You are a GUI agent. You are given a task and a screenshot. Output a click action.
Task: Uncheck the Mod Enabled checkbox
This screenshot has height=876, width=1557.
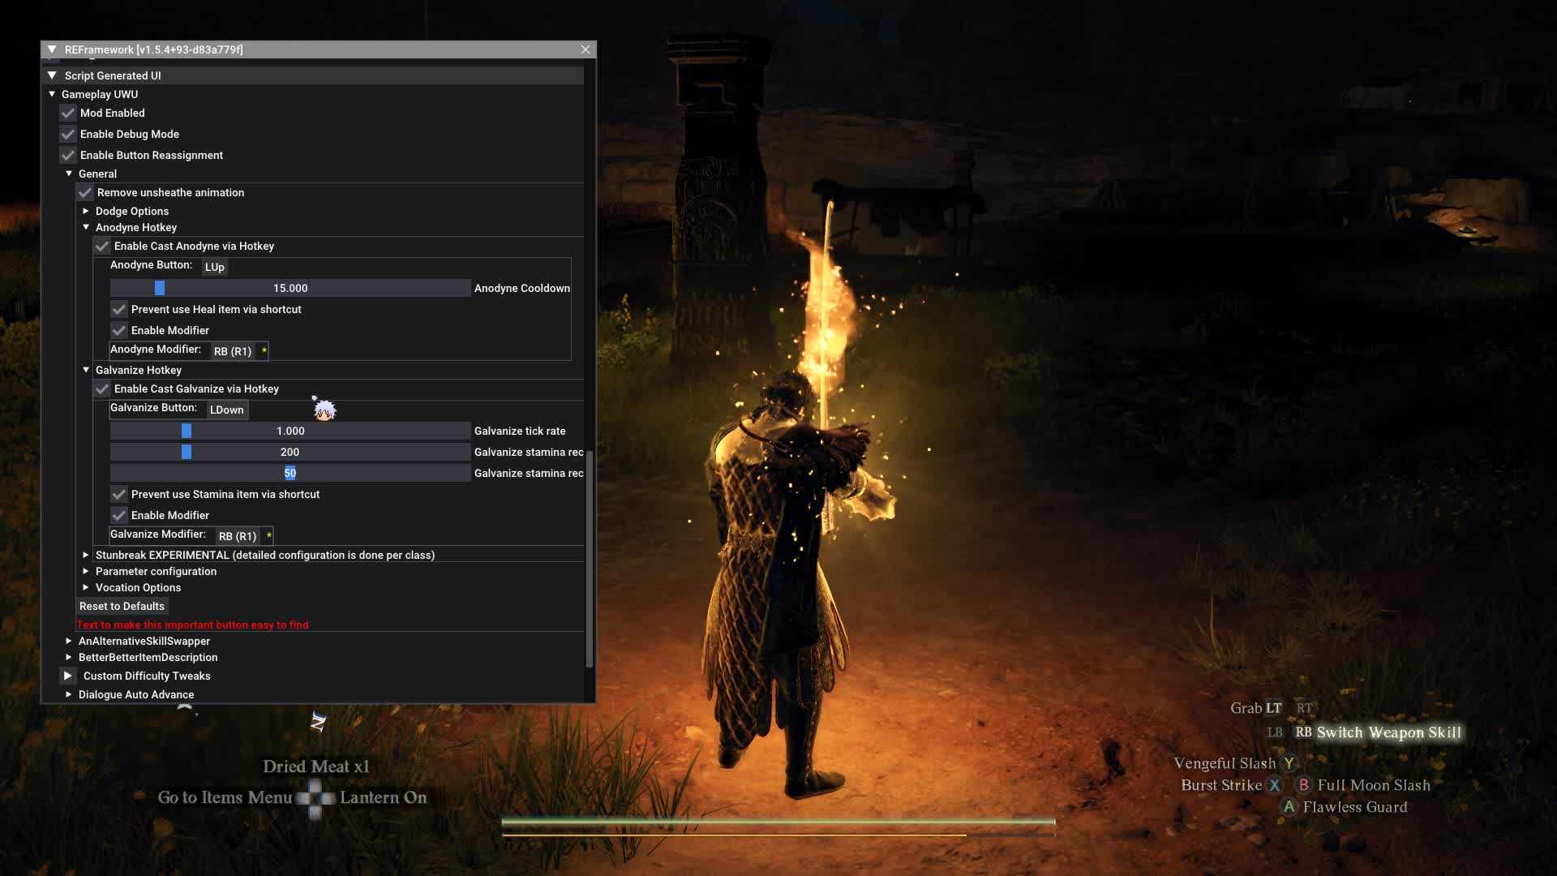click(68, 113)
